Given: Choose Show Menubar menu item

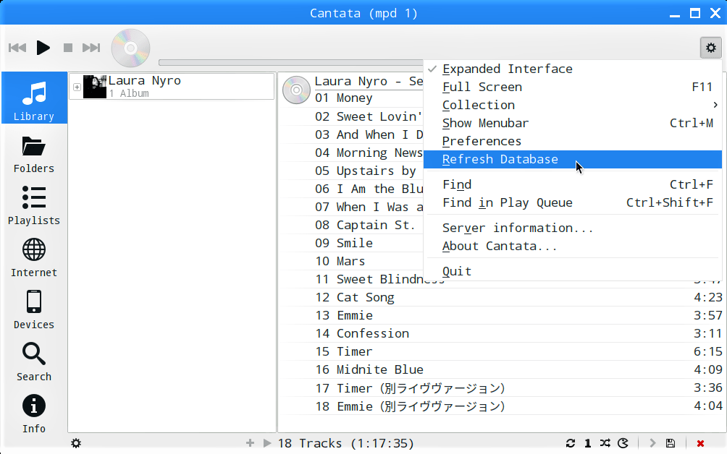Looking at the screenshot, I should click(573, 123).
